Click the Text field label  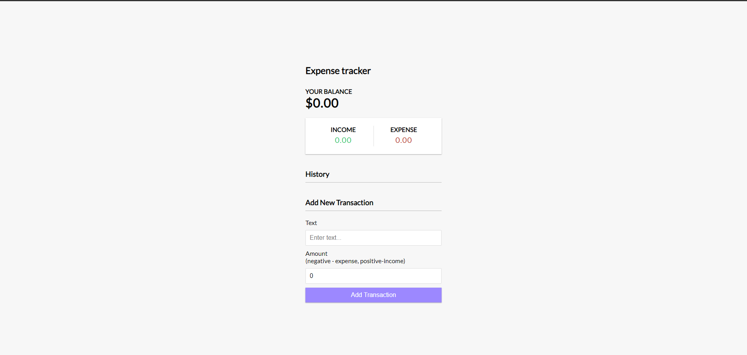[x=311, y=223]
